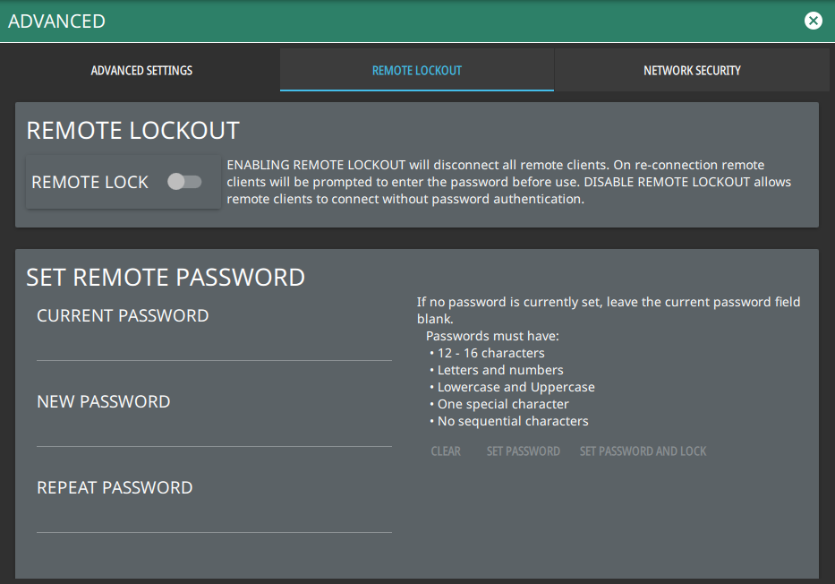Click the Remote Lockout panel heading
Viewport: 835px width, 584px height.
click(x=132, y=130)
